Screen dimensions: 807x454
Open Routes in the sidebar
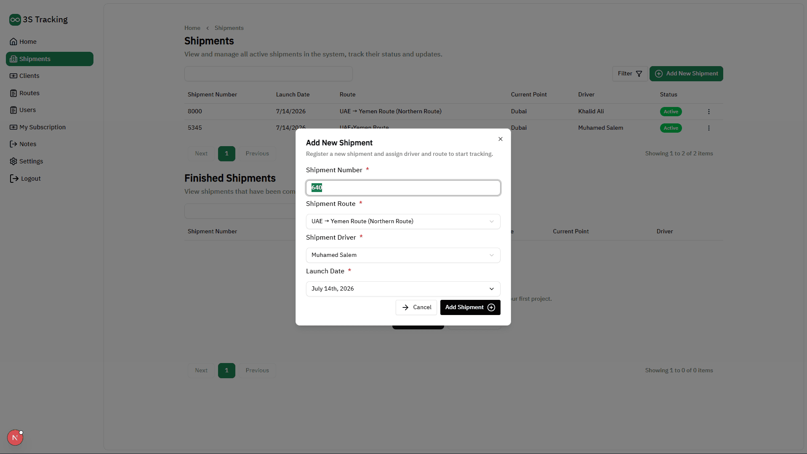50,93
